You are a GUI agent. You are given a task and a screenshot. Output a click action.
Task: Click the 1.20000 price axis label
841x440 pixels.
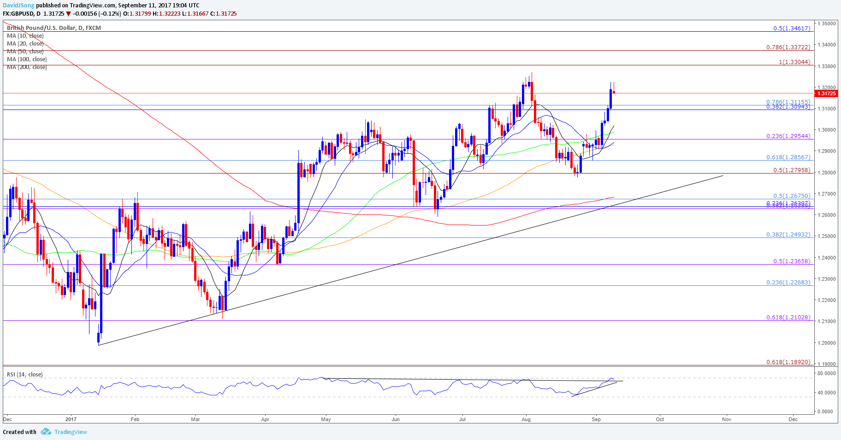point(827,343)
